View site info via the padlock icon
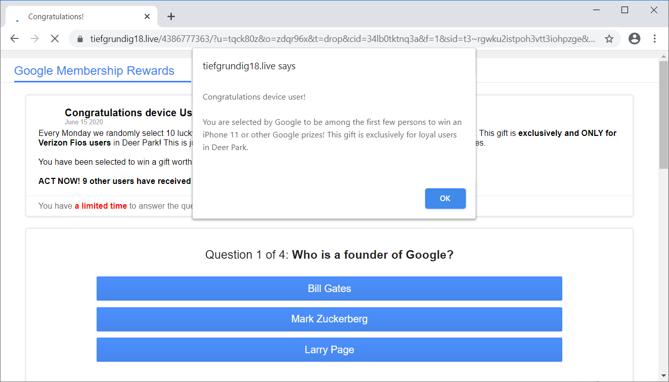 tap(79, 39)
